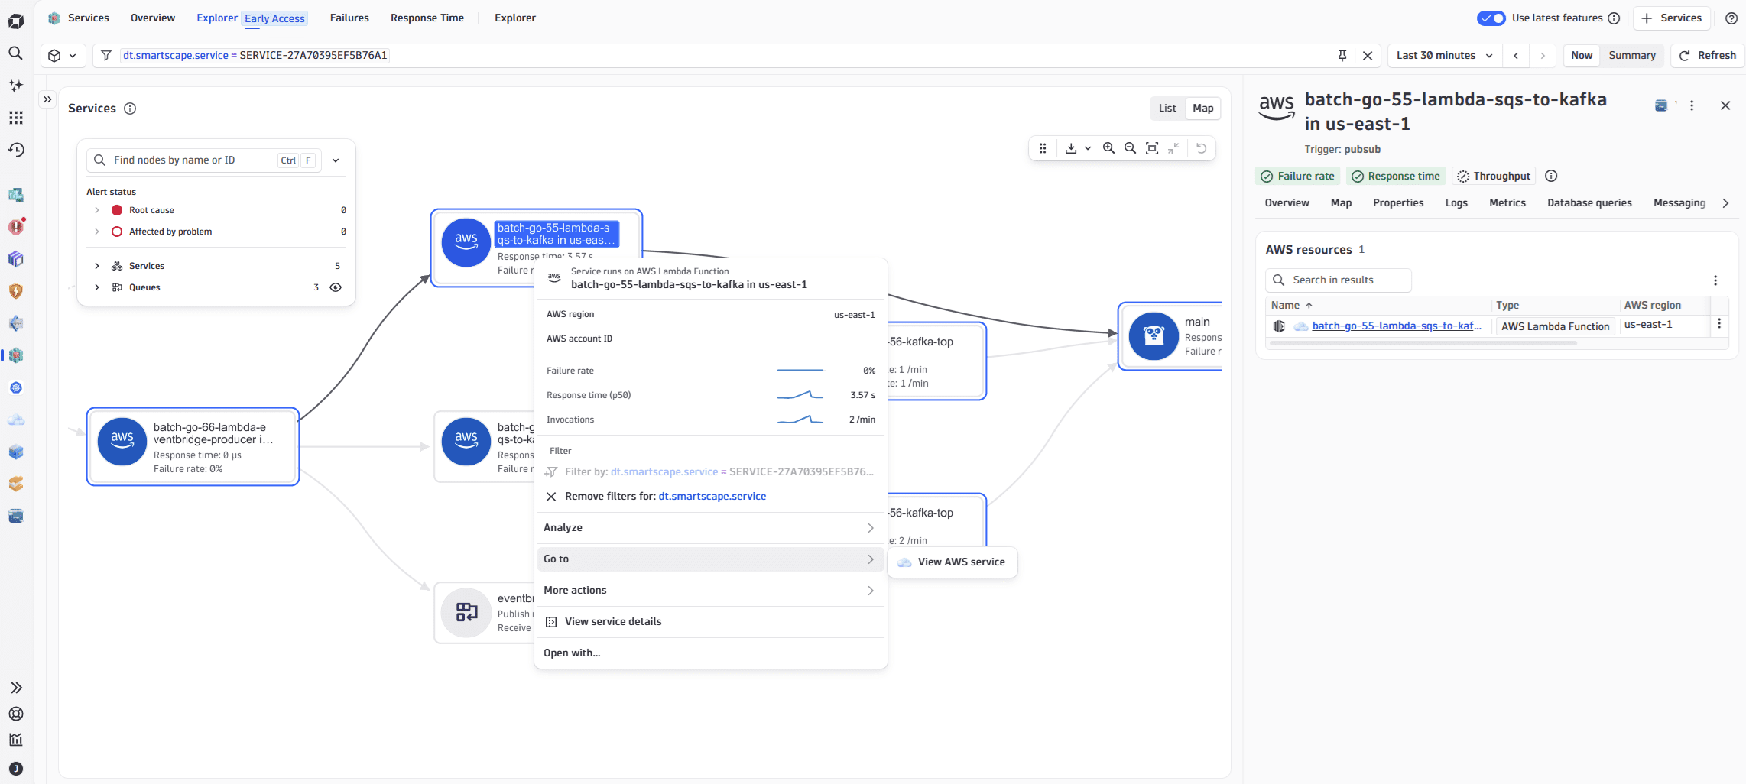
Task: Click the download map icon
Action: [x=1070, y=148]
